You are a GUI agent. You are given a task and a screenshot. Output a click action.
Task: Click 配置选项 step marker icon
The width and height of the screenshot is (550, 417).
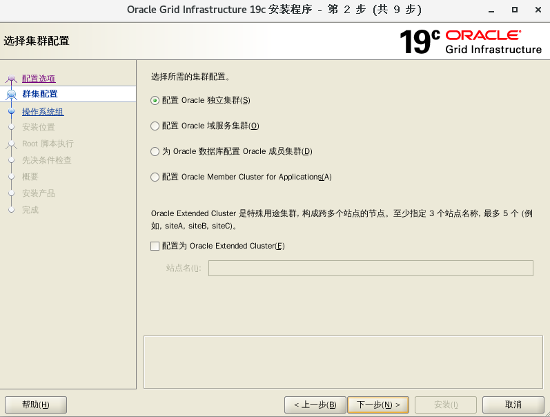(12, 78)
